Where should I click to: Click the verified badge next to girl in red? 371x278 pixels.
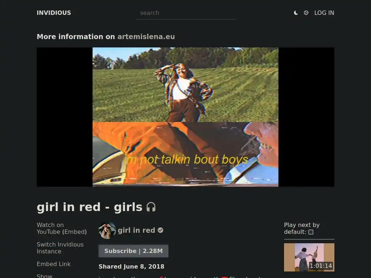click(161, 230)
